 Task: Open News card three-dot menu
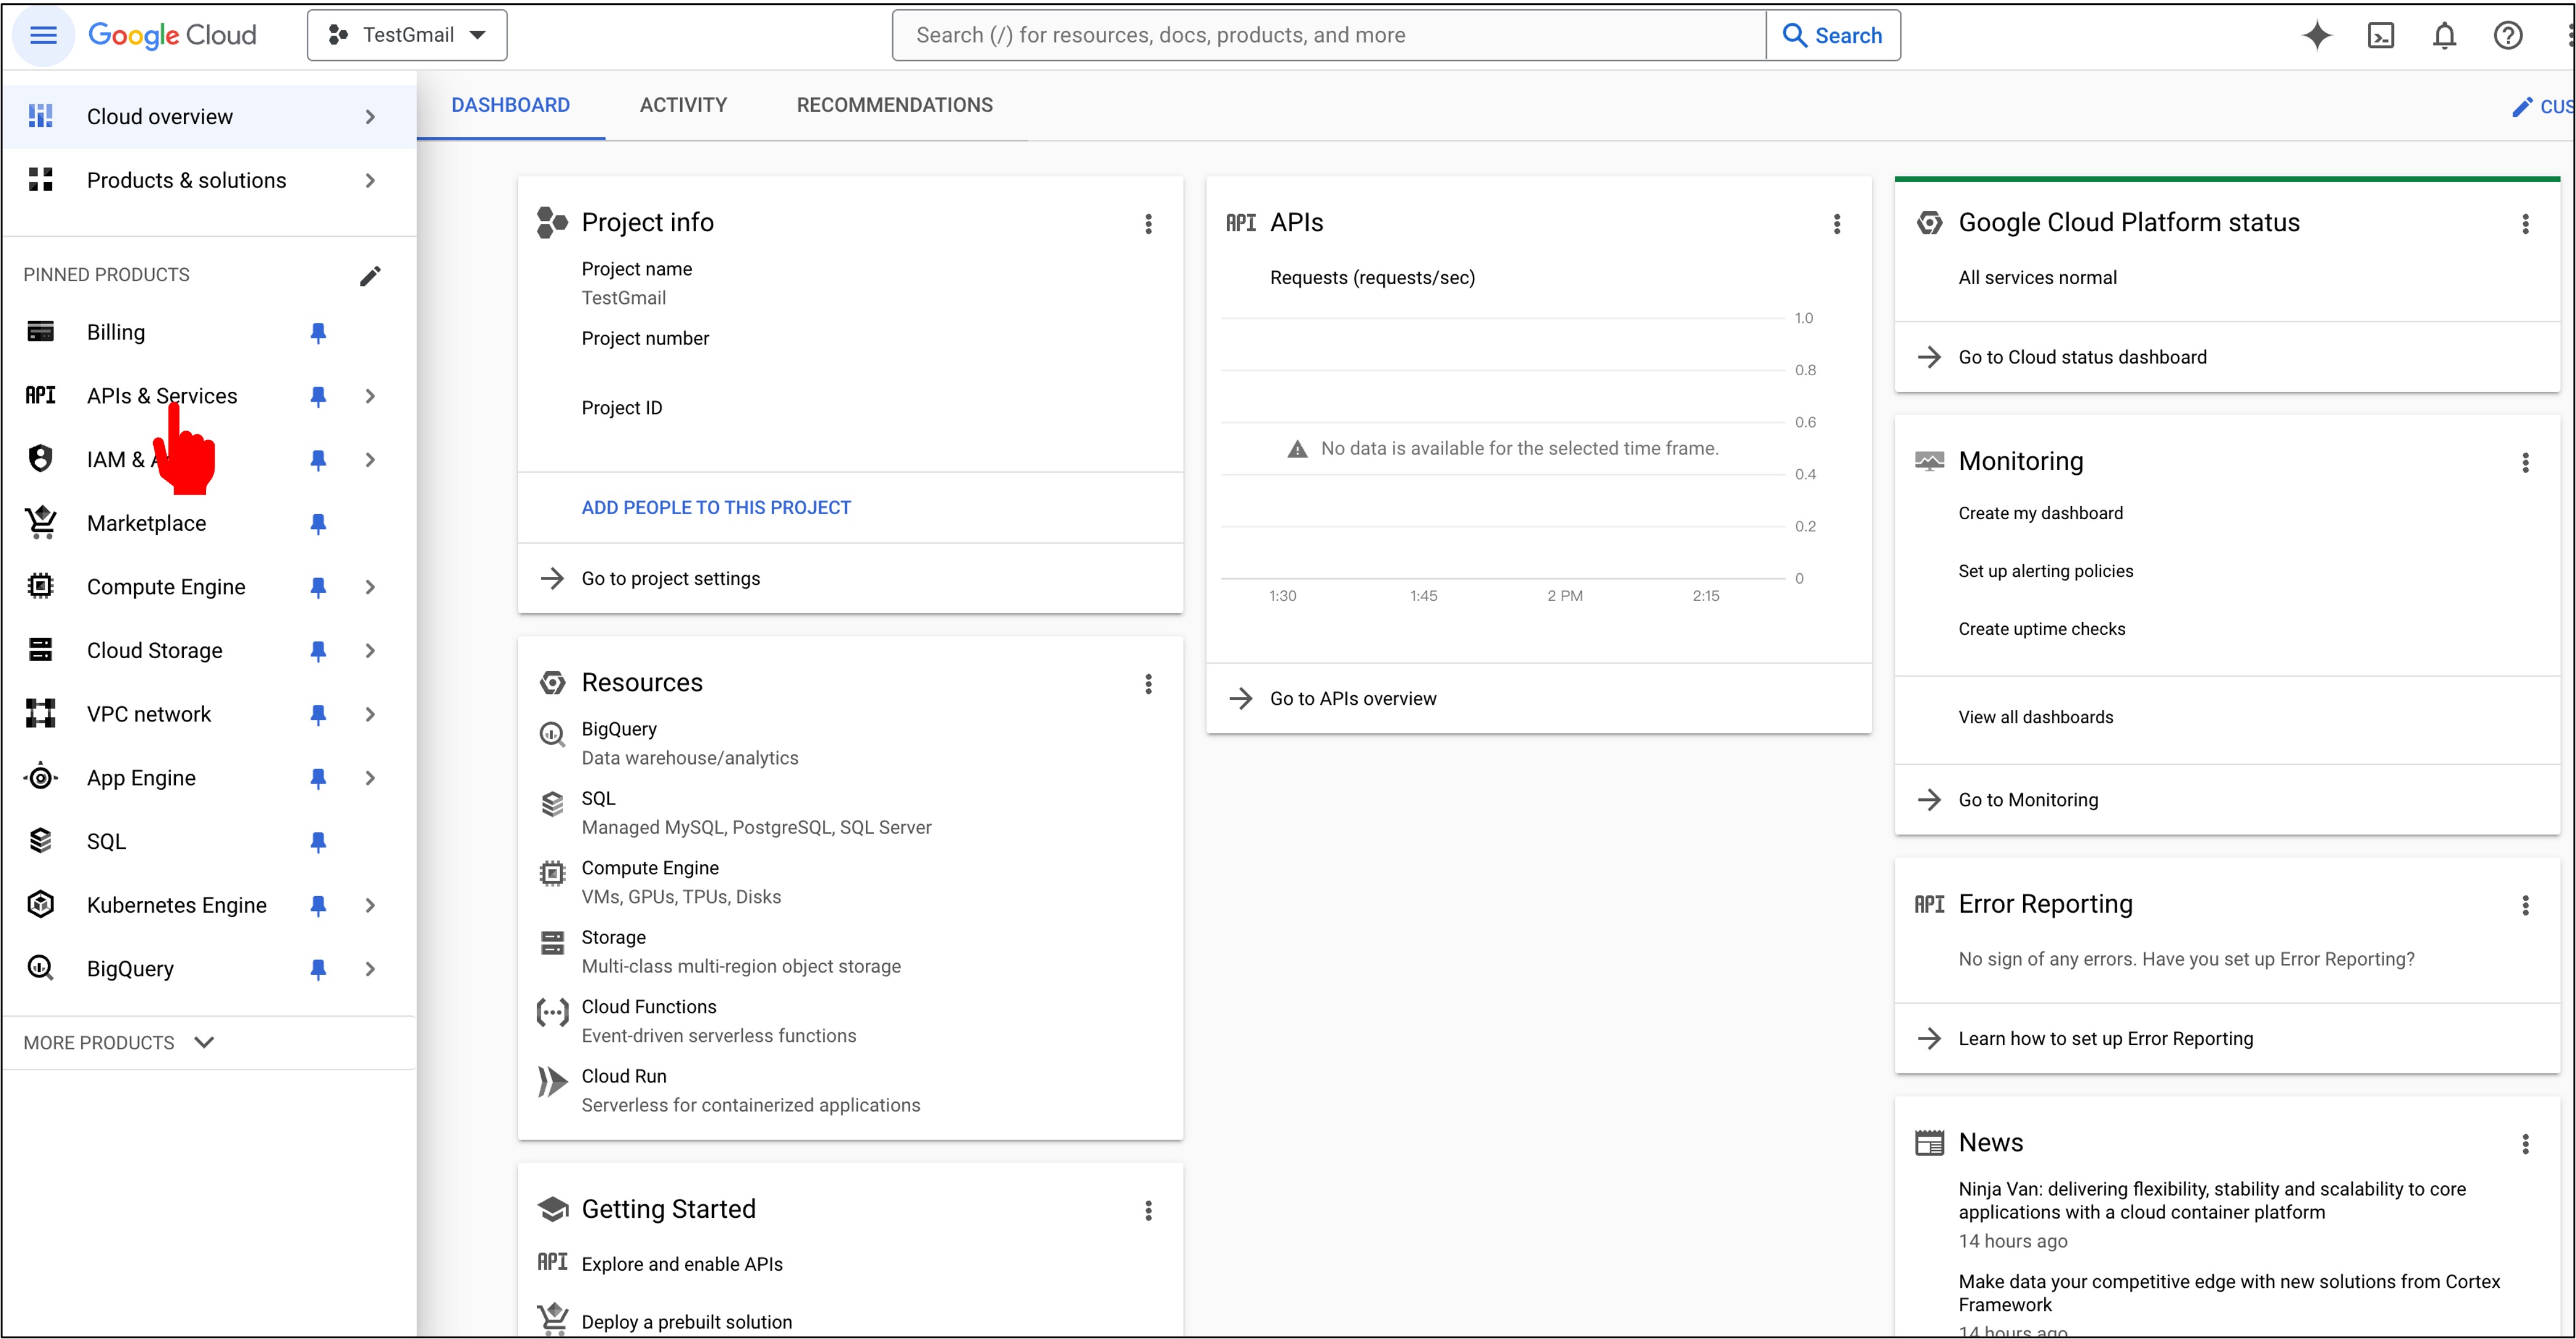click(x=2525, y=1144)
